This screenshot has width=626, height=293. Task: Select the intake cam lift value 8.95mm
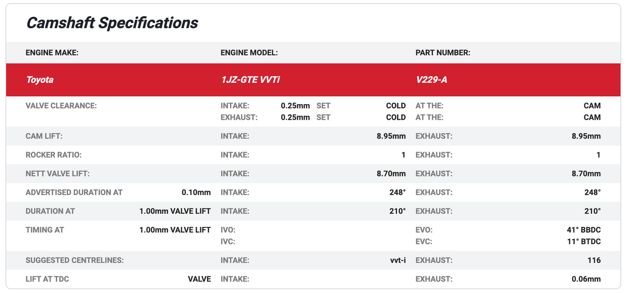(391, 136)
